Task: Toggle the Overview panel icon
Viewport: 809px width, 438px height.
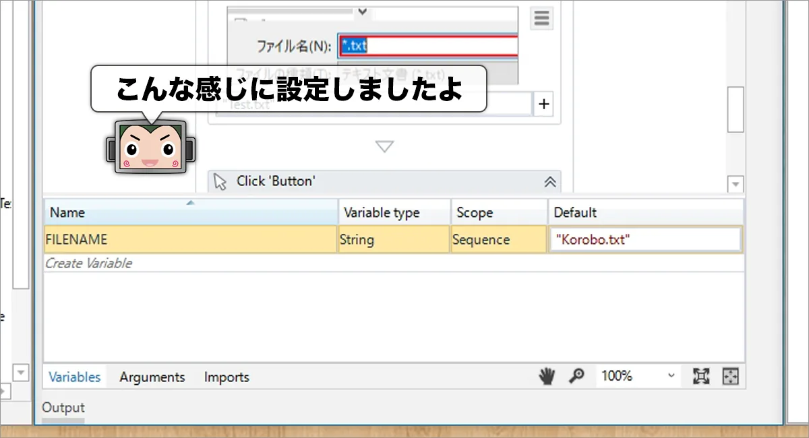Action: coord(731,377)
